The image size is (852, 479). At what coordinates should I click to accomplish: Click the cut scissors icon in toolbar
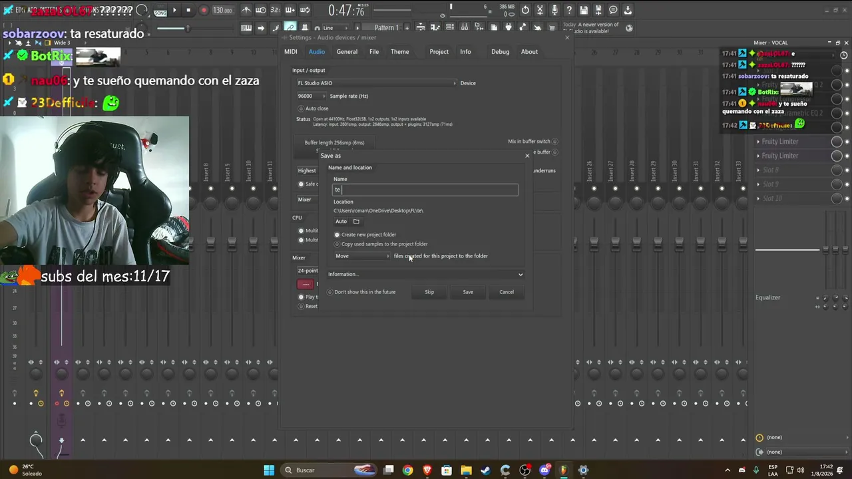[540, 10]
